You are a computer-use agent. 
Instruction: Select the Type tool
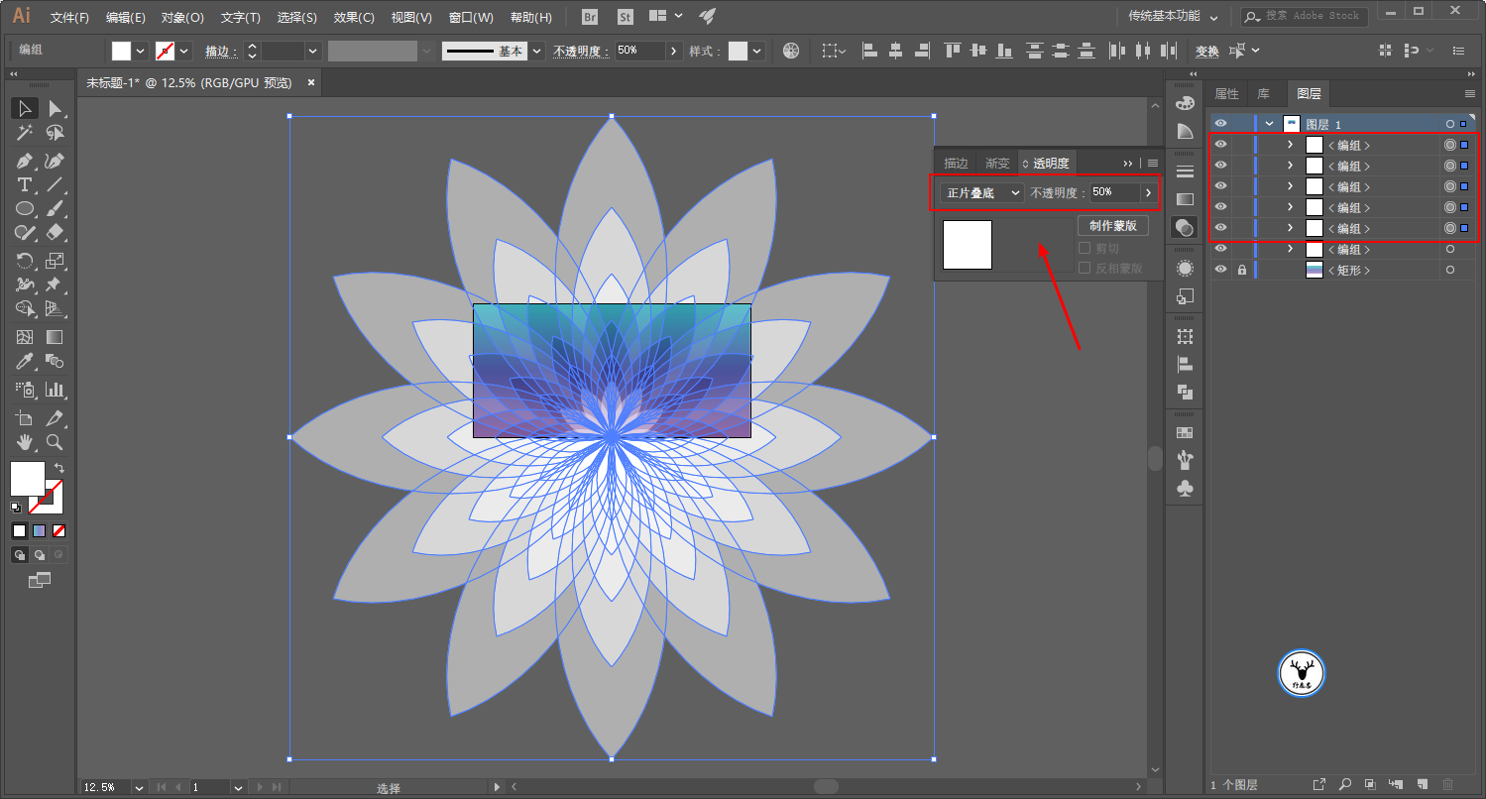coord(25,185)
